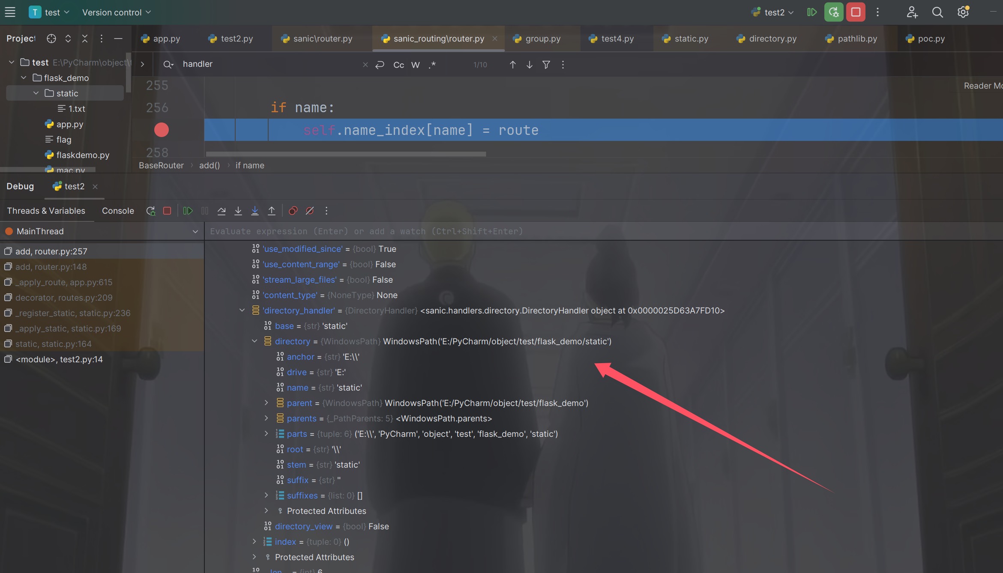Click the Mute Breakpoints icon
Screen dimensions: 1003x573
pos(310,211)
